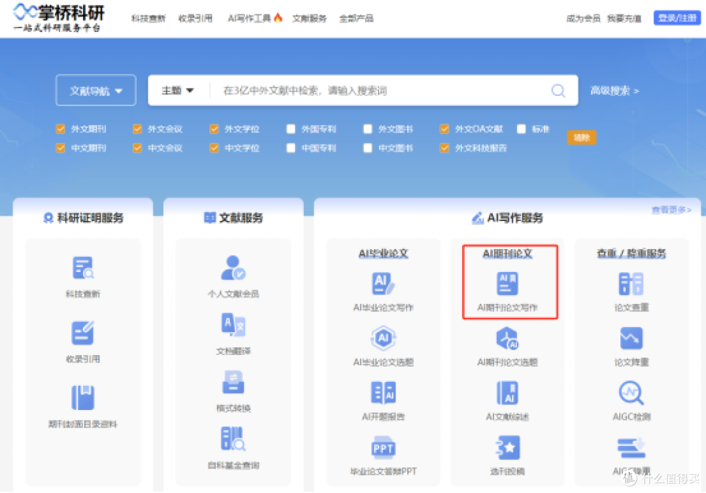The image size is (706, 493).
Task: Check the 标准 checkbox
Action: coord(522,129)
